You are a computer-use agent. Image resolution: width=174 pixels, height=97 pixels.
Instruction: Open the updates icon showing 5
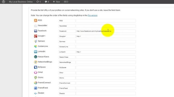tap(39, 2)
